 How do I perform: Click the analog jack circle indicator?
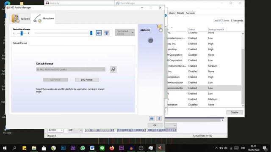(151, 41)
